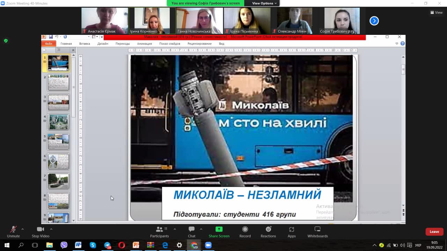Click the green encryption shield icon
Image resolution: width=447 pixels, height=251 pixels.
click(x=6, y=41)
